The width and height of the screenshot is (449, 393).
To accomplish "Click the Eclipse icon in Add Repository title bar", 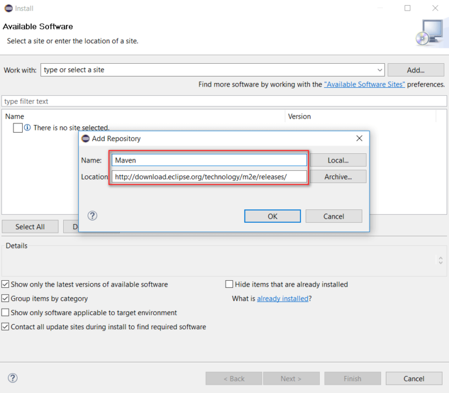I will coord(86,139).
